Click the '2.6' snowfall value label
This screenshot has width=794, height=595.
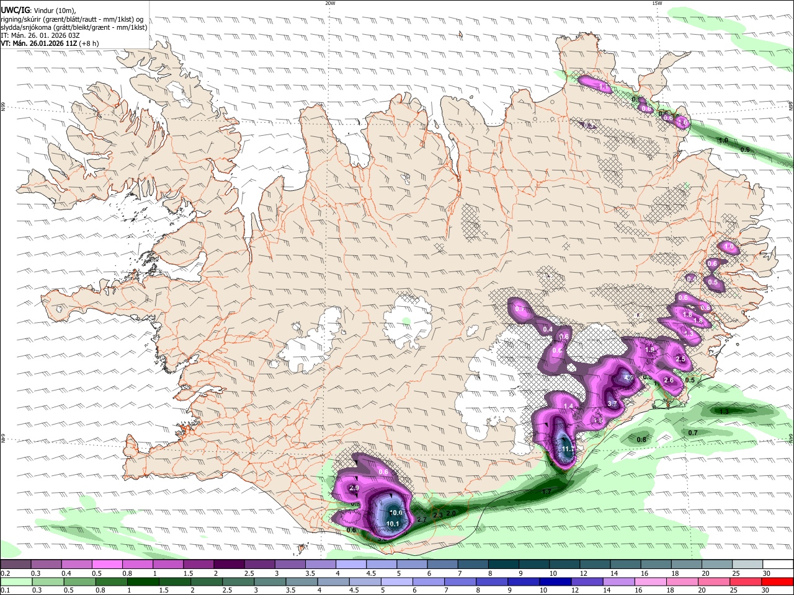click(x=669, y=381)
